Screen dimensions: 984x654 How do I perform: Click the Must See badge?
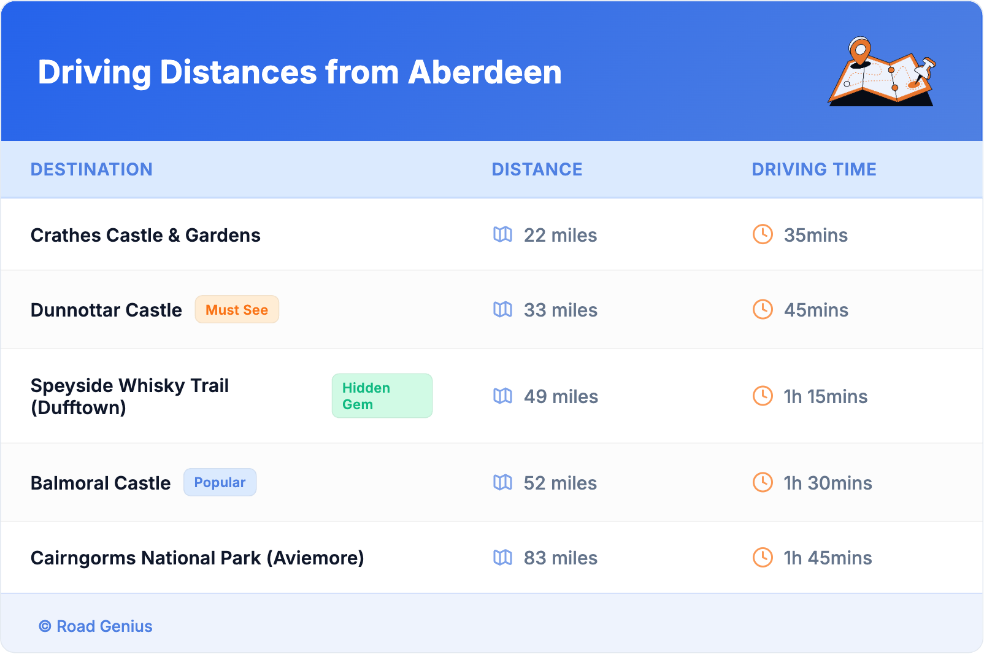[237, 310]
